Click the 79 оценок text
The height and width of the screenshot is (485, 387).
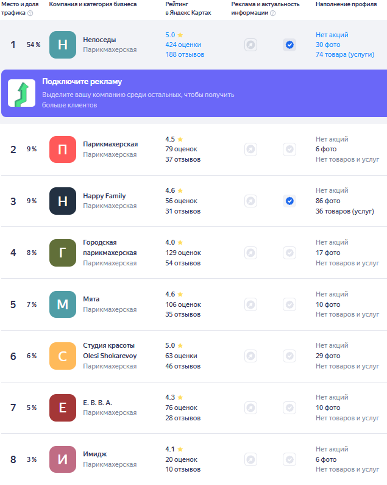pyautogui.click(x=181, y=149)
